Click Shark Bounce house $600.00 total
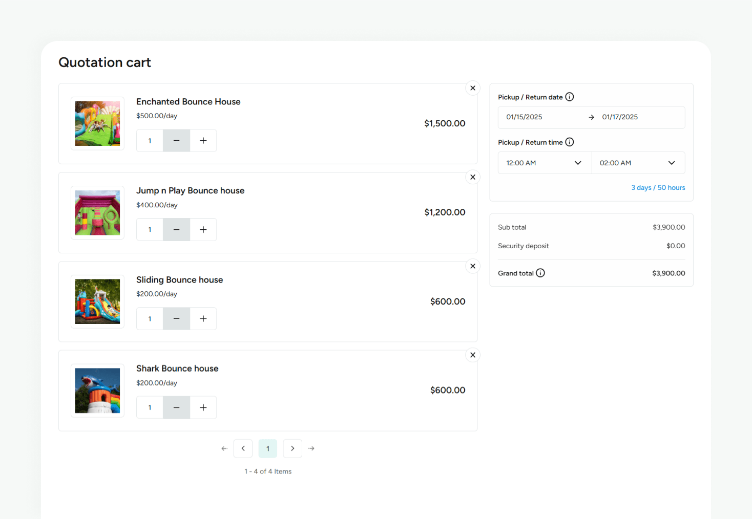 448,391
